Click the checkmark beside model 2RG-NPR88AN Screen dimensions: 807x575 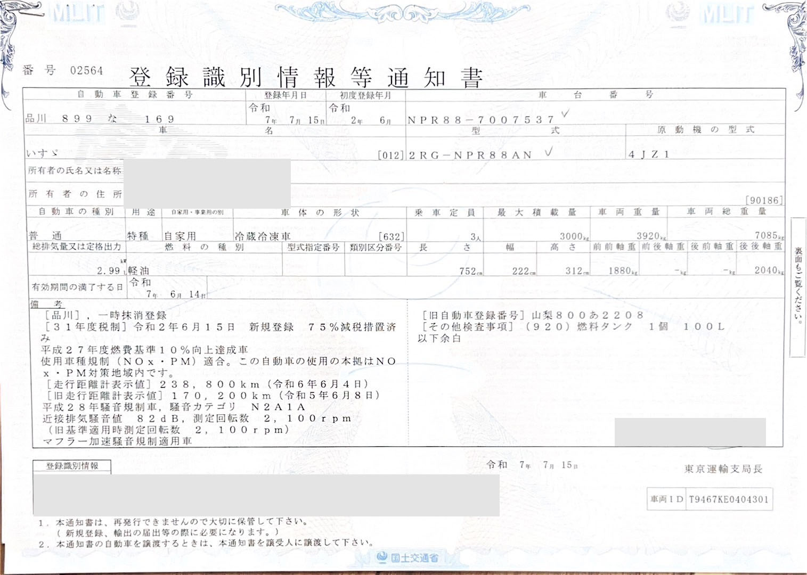[548, 152]
